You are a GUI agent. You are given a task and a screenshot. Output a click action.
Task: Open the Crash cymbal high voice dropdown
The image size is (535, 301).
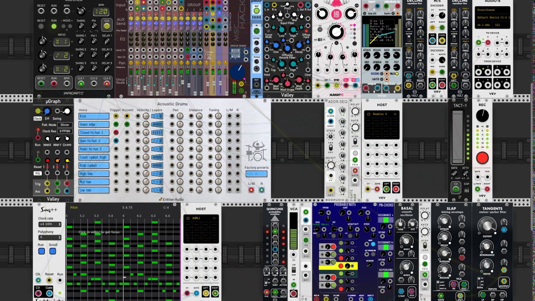point(94,157)
